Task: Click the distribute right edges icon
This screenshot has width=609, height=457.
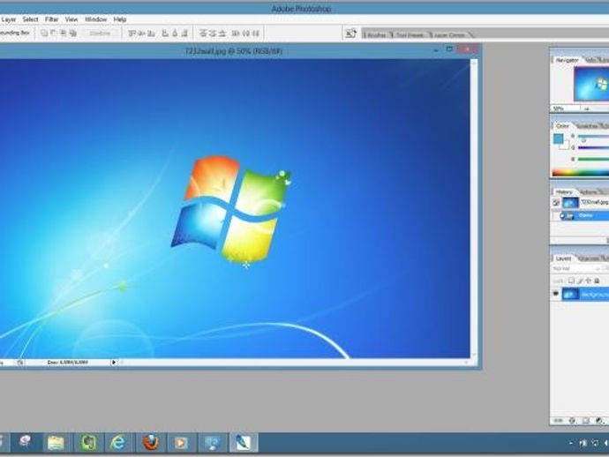Action: (255, 34)
